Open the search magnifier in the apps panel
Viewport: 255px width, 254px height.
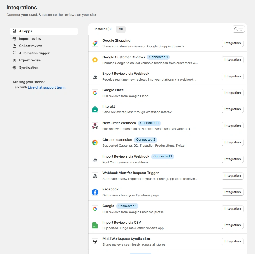tap(236, 29)
